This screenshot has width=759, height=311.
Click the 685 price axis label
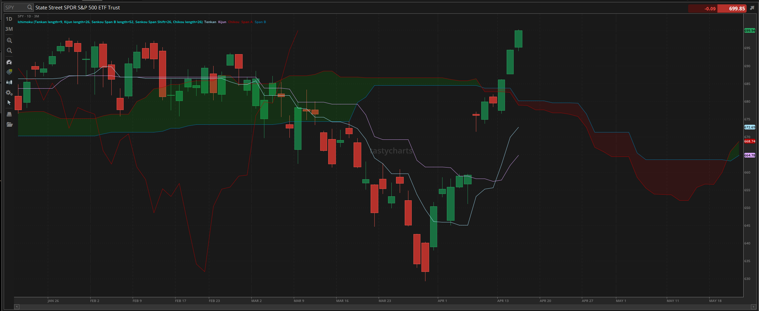pos(747,84)
